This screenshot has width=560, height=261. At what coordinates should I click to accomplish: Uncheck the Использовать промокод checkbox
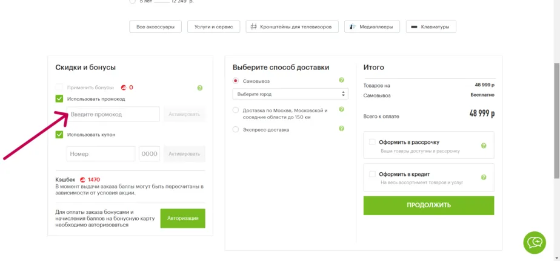click(x=59, y=98)
